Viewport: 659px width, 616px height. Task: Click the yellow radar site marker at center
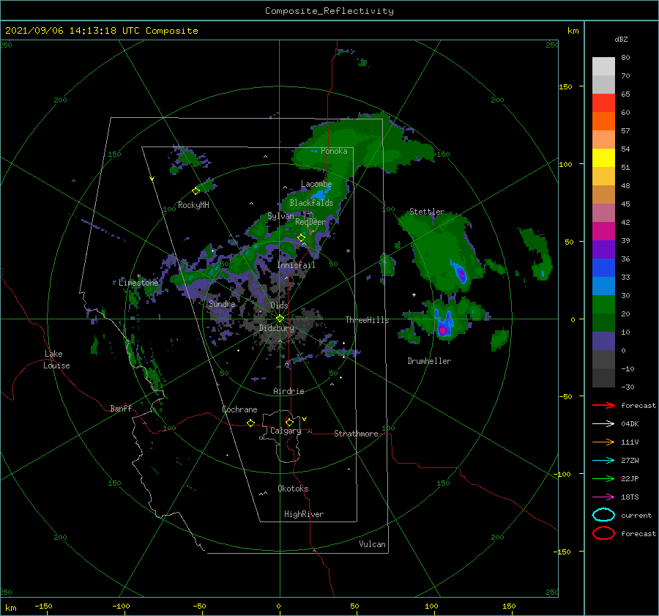point(280,319)
